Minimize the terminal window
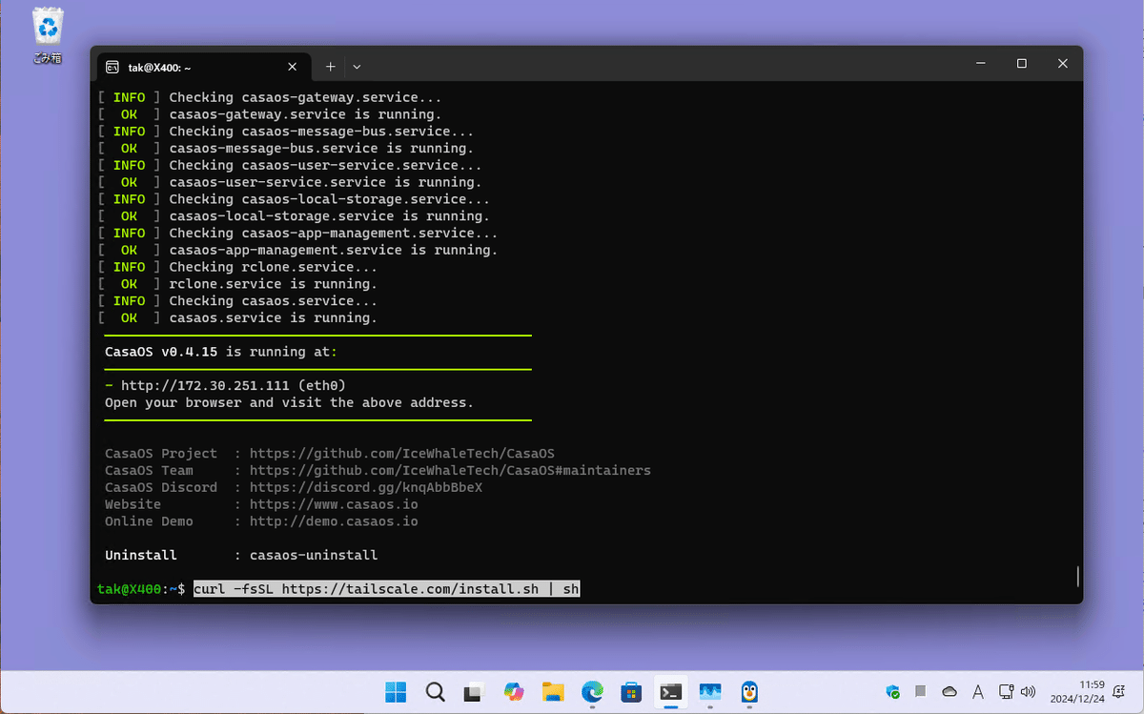1144x714 pixels. [x=980, y=64]
